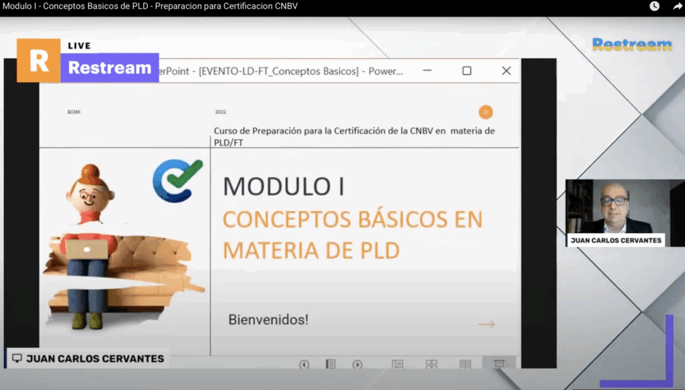Maximize the PowerPoint window
The height and width of the screenshot is (390, 685).
tap(467, 71)
